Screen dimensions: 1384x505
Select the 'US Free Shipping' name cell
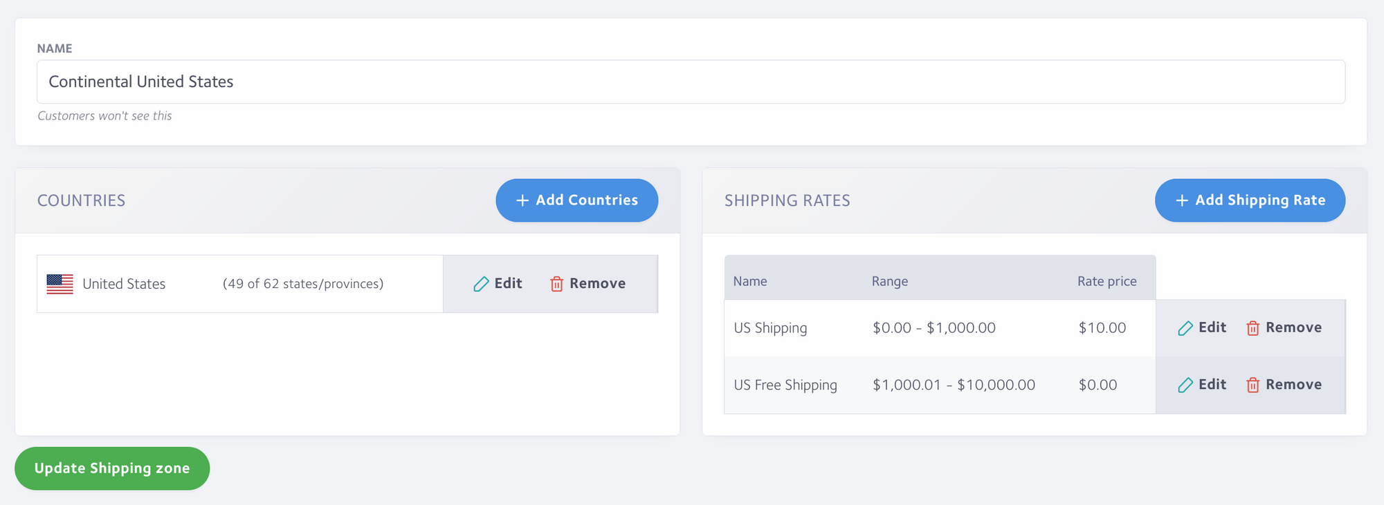(785, 385)
